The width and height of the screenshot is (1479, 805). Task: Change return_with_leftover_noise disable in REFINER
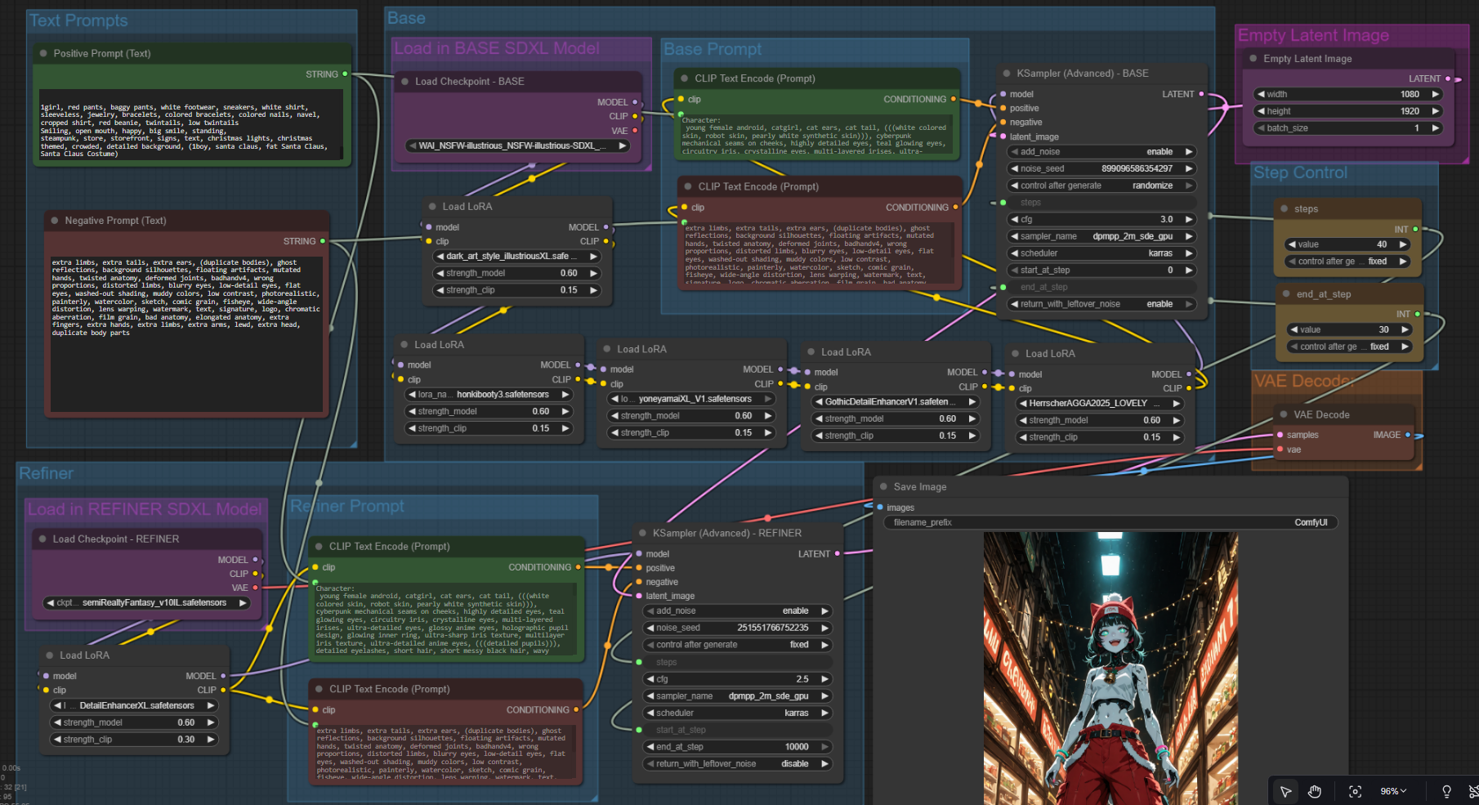click(x=738, y=764)
